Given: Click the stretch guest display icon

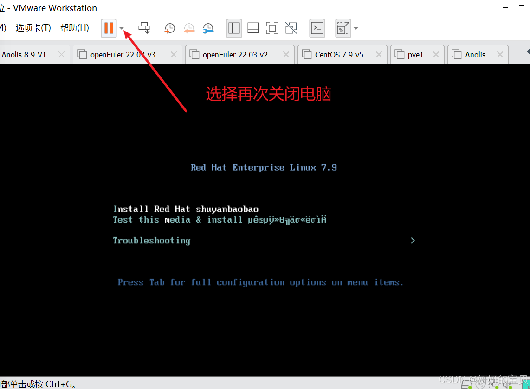Looking at the screenshot, I should [x=343, y=28].
